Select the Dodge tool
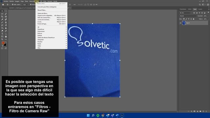Viewport: 210px width, 118px height. [2, 31]
